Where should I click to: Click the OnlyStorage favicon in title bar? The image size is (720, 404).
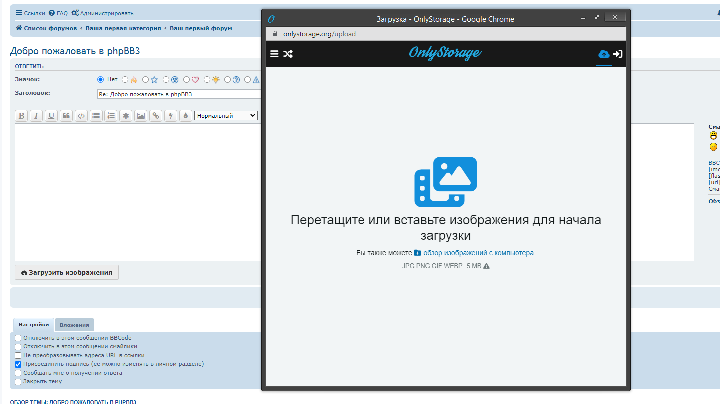(x=272, y=19)
